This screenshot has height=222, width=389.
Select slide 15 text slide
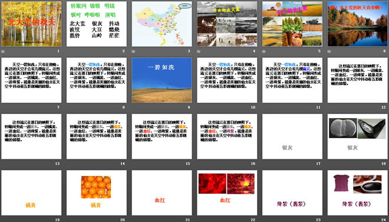pyautogui.click(x=161, y=136)
